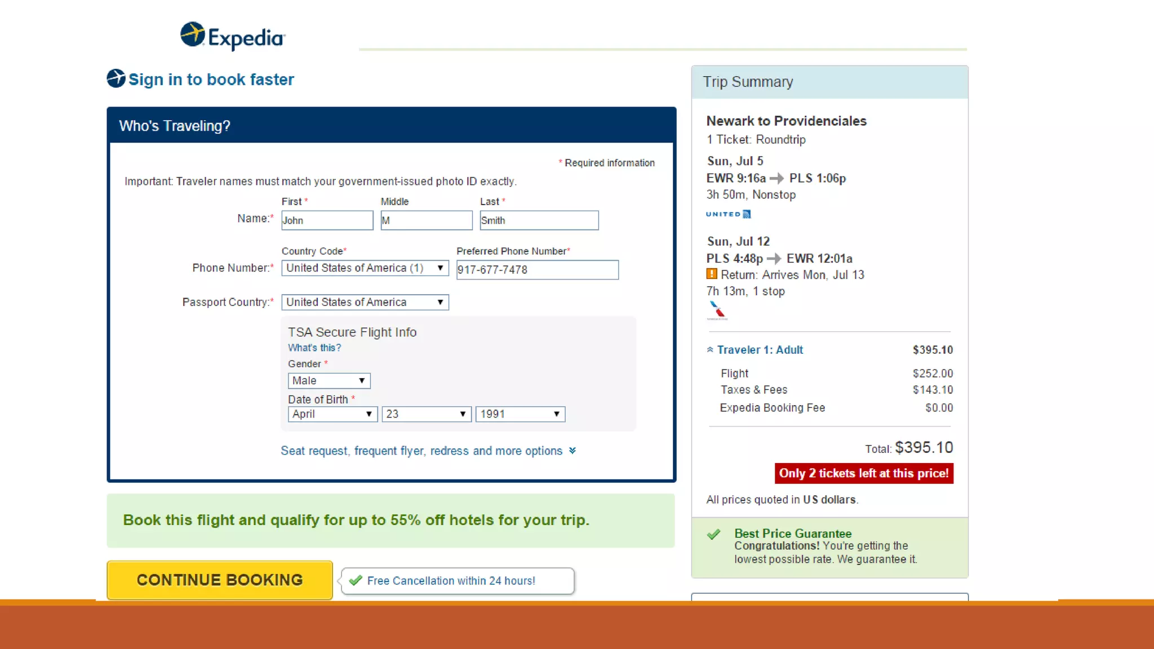Click the Expedia logo

click(232, 37)
